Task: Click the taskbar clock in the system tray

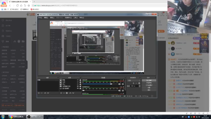Action: [x=205, y=117]
